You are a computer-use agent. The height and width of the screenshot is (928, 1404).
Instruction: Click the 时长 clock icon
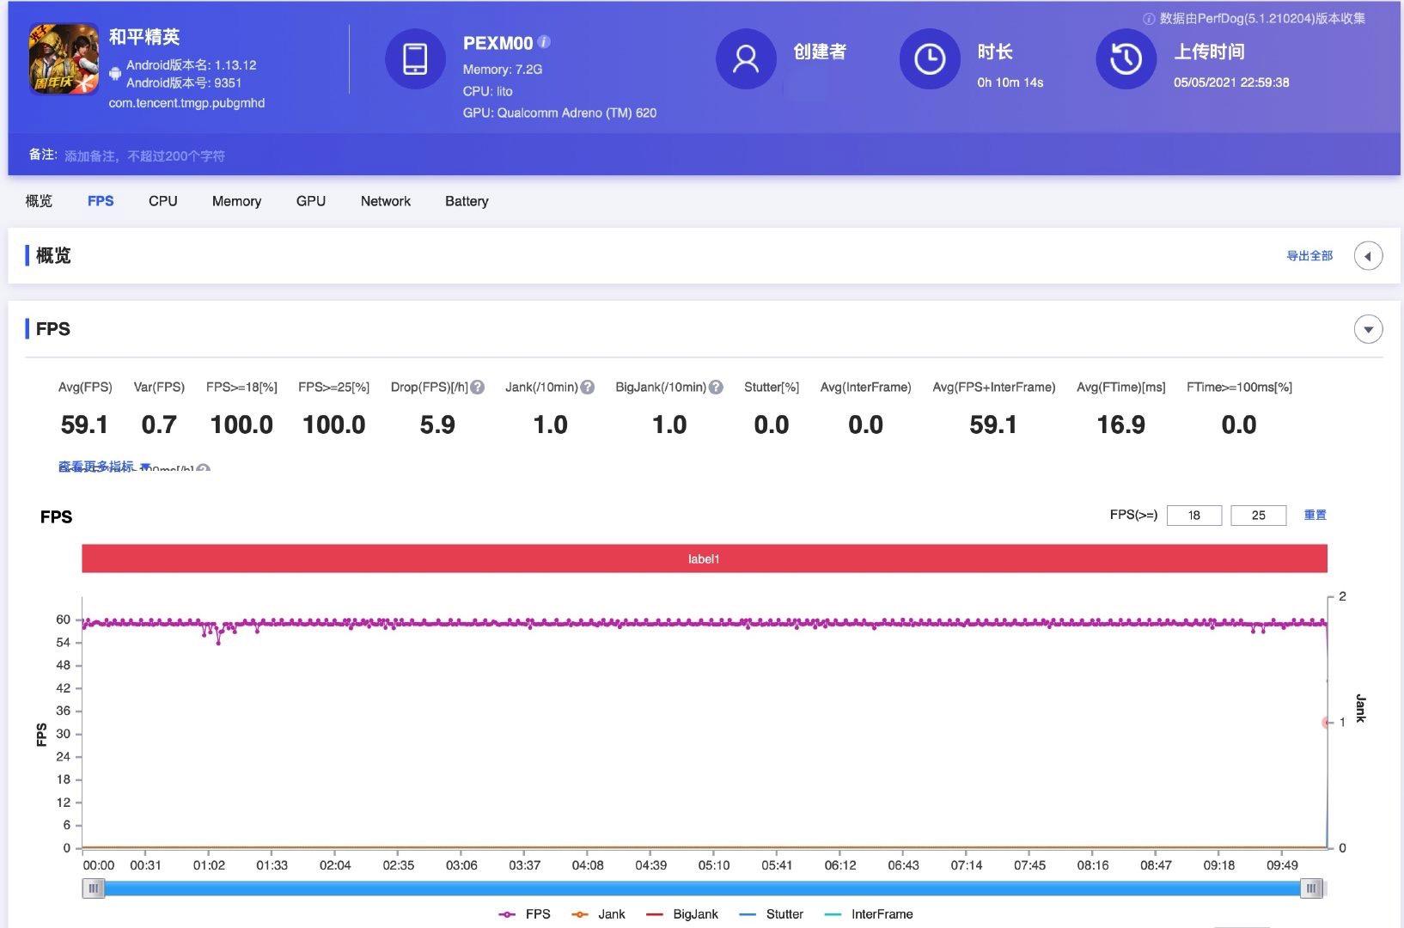click(x=929, y=59)
